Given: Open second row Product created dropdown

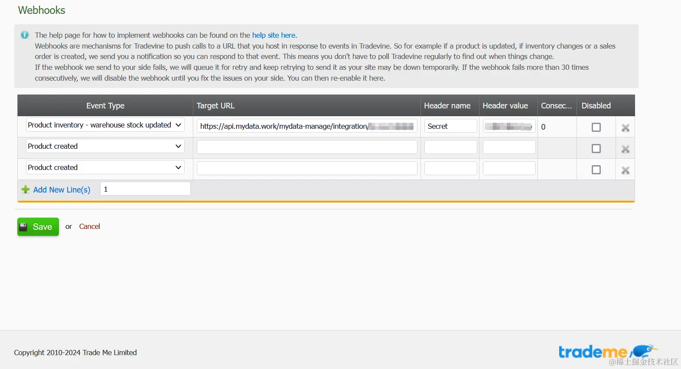Looking at the screenshot, I should [x=105, y=146].
